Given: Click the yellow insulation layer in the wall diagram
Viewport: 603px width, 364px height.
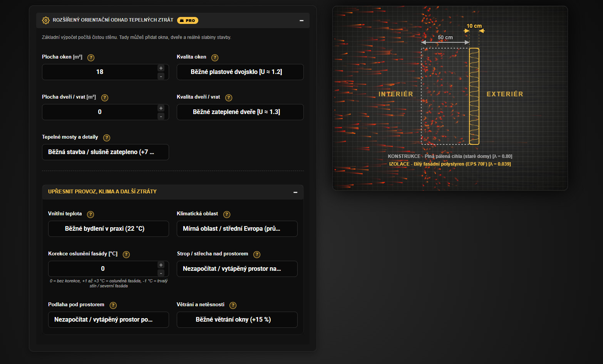Looking at the screenshot, I should 474,96.
